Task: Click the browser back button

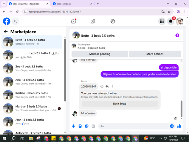Action: [x=4, y=12]
